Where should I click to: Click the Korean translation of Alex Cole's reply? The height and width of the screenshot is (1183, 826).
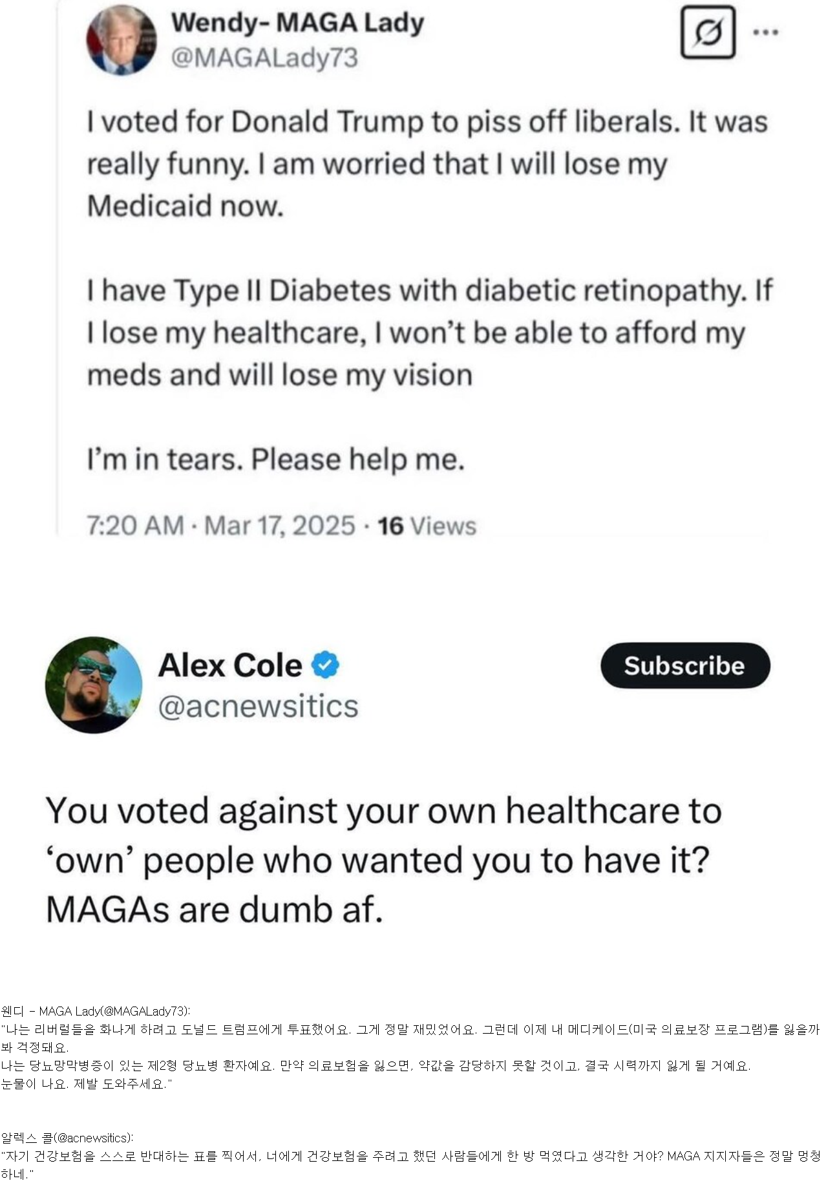(x=411, y=1155)
